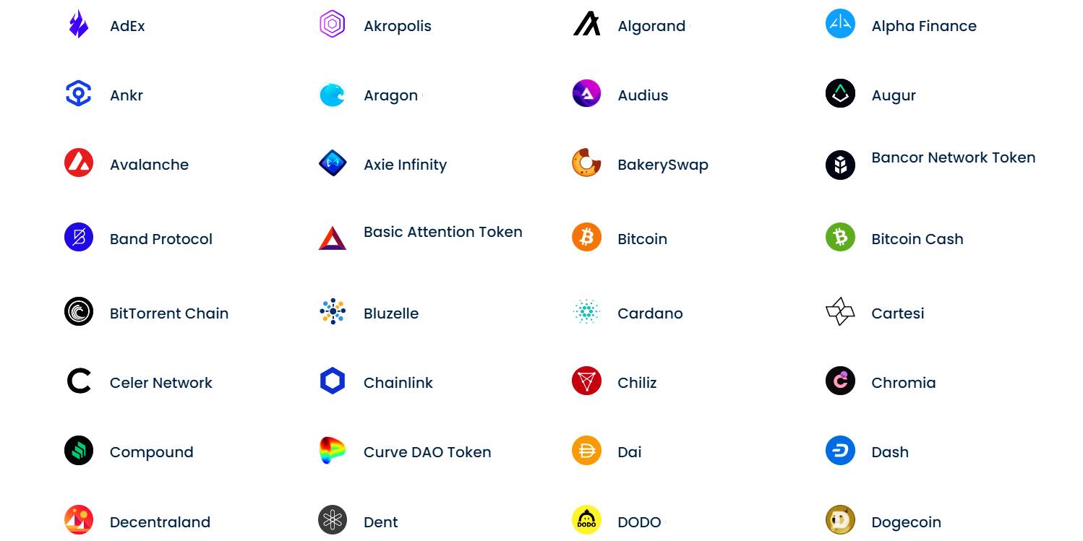Select the Decentraland entry
Screen dimensions: 1083x541
point(159,521)
